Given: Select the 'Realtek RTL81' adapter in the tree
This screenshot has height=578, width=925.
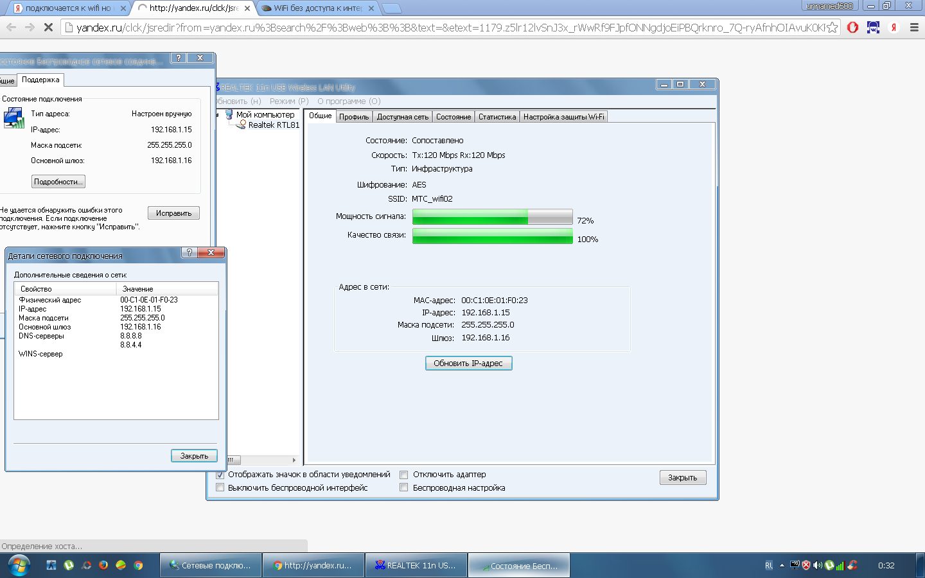Looking at the screenshot, I should (274, 125).
